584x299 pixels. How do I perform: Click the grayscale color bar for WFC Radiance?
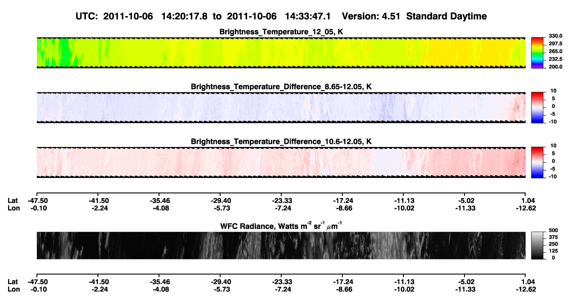click(x=537, y=245)
